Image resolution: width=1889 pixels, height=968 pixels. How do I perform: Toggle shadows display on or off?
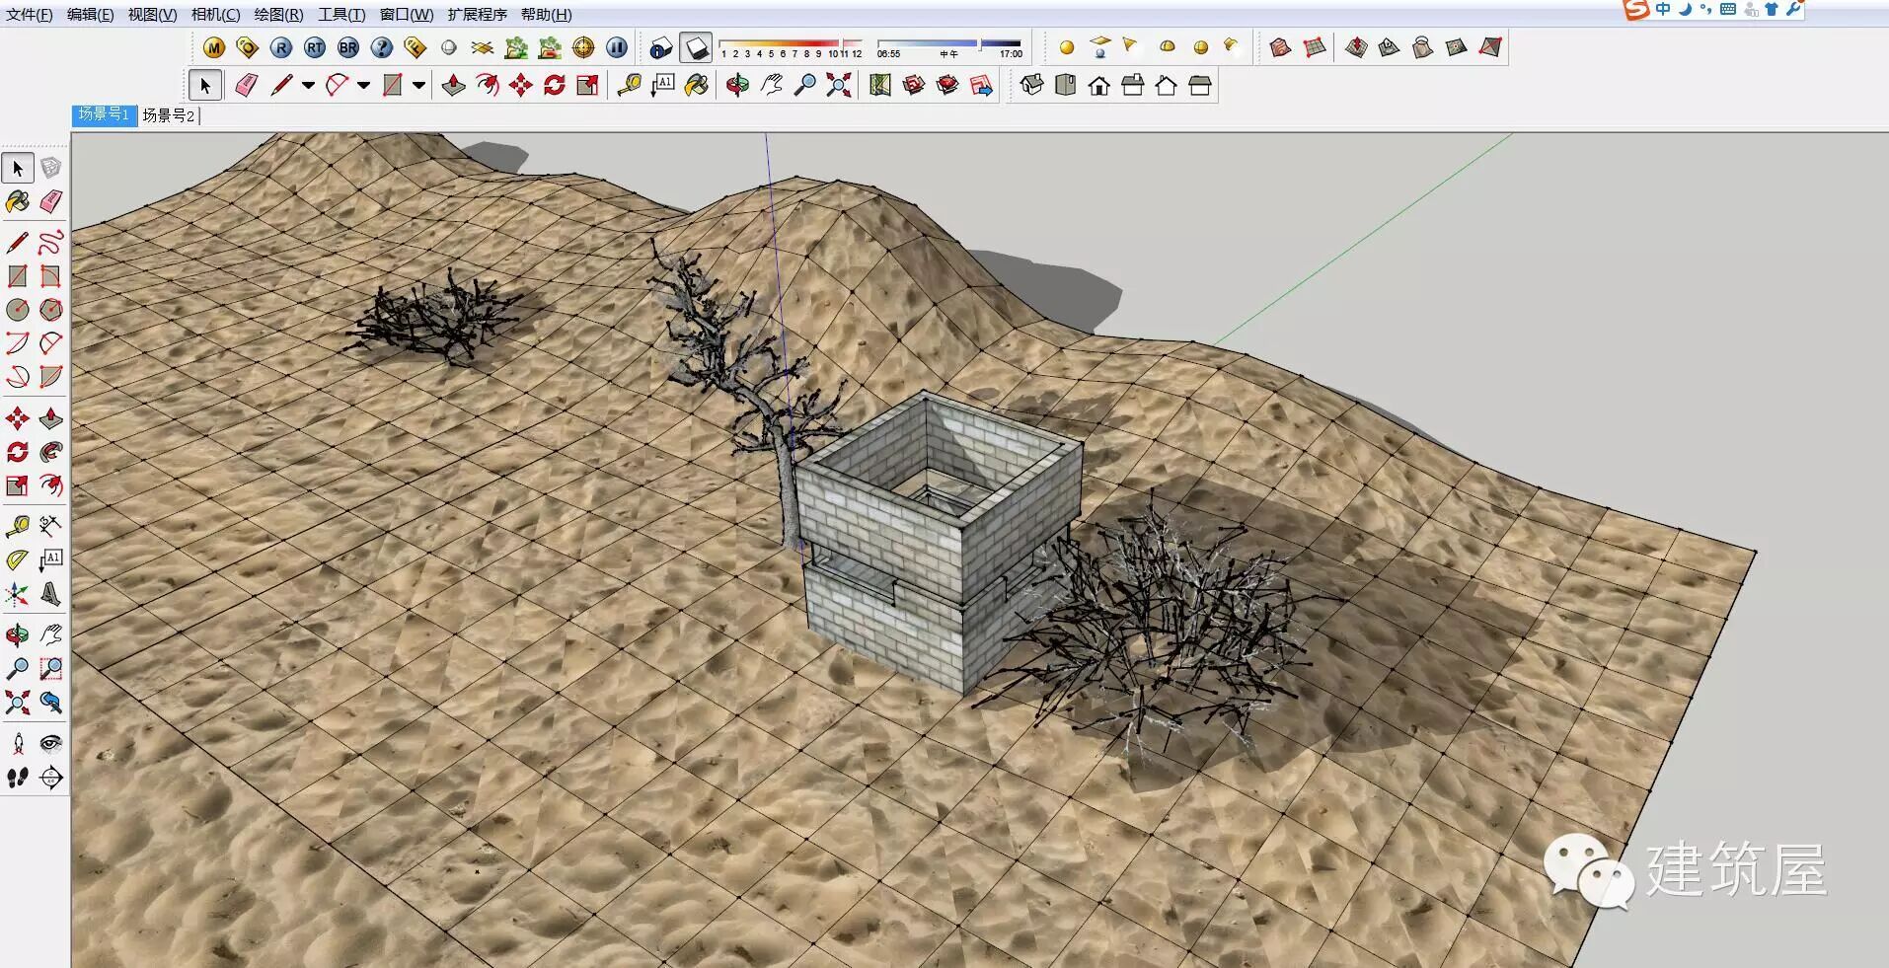point(696,47)
